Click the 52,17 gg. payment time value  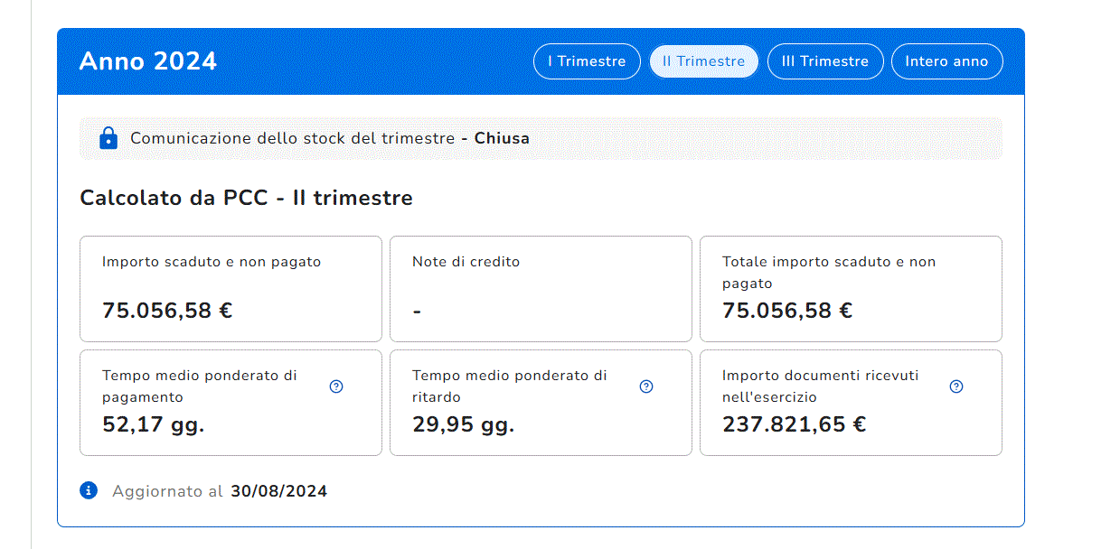153,424
